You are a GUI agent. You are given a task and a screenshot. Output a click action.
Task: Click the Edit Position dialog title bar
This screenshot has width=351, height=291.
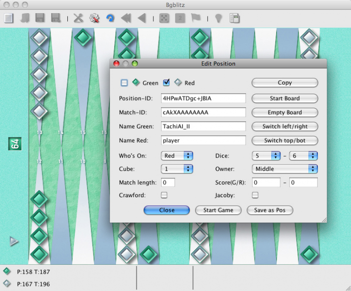pos(218,64)
